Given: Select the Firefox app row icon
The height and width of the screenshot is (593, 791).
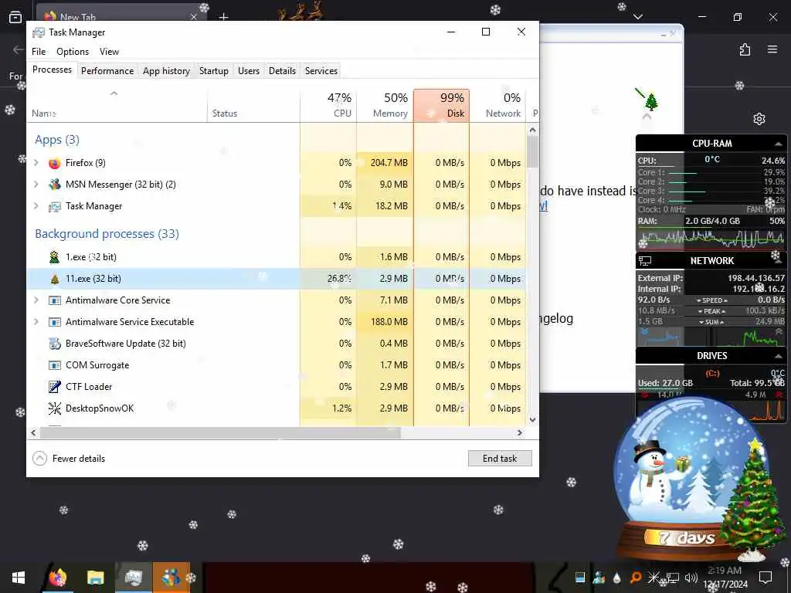Looking at the screenshot, I should [x=55, y=163].
